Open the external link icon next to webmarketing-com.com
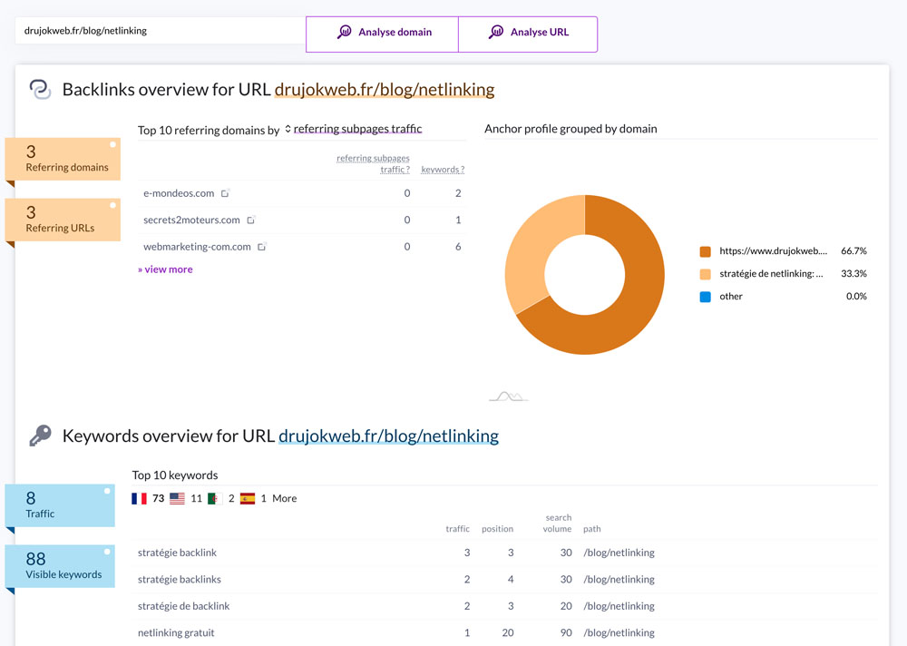 click(x=261, y=247)
